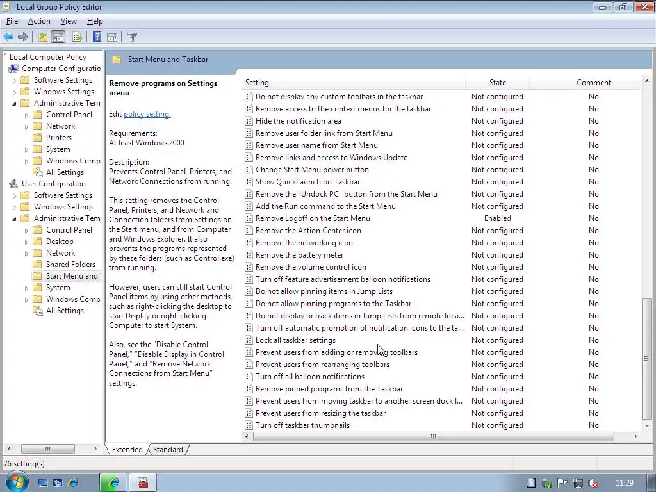Click policy icon beside Show QuickLaunch on Taskbar
656x492 pixels.
pos(249,182)
